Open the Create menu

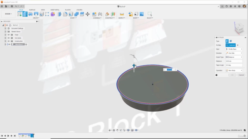click(x=36, y=18)
